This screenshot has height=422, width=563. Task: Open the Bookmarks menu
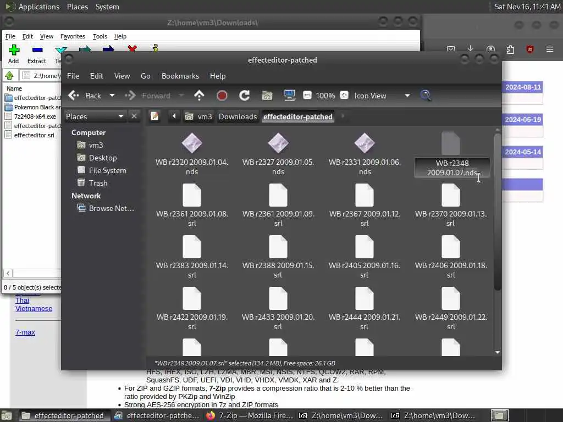pos(180,76)
